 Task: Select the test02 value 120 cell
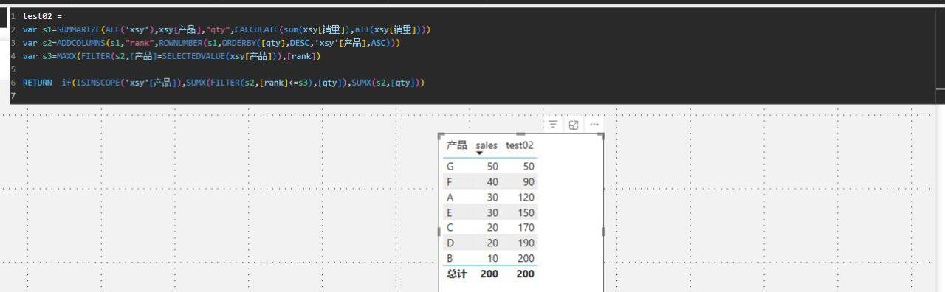coord(525,198)
